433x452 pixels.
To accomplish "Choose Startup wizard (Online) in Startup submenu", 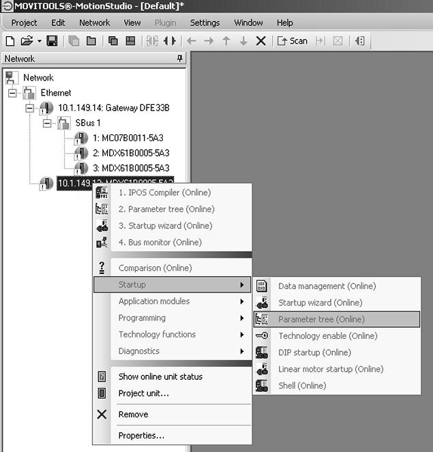I will [320, 303].
